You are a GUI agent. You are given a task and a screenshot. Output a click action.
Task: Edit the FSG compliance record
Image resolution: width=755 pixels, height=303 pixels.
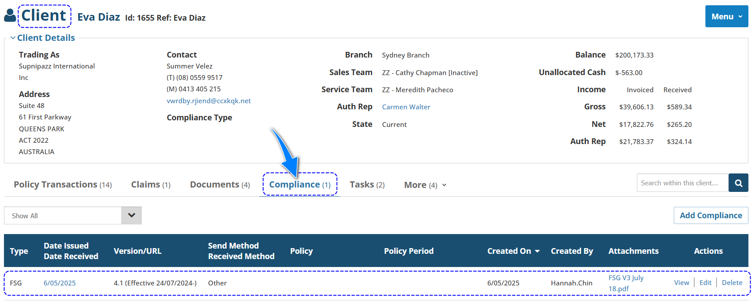[x=705, y=283]
